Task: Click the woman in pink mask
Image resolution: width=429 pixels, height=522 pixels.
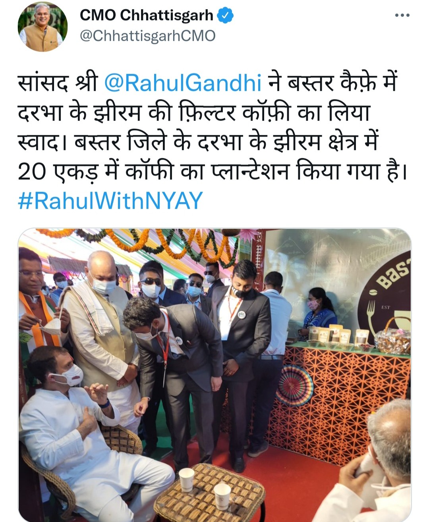Action: 318,312
